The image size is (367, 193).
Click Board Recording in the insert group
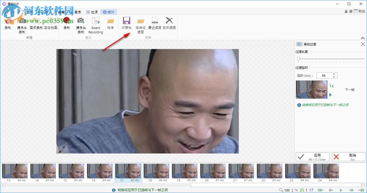[95, 25]
